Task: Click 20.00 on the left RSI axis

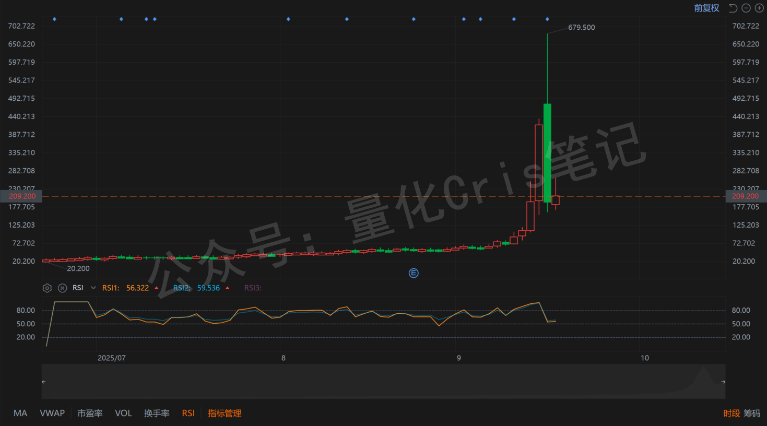Action: [26, 337]
